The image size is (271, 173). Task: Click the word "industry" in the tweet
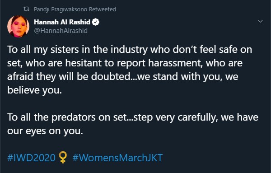point(129,50)
